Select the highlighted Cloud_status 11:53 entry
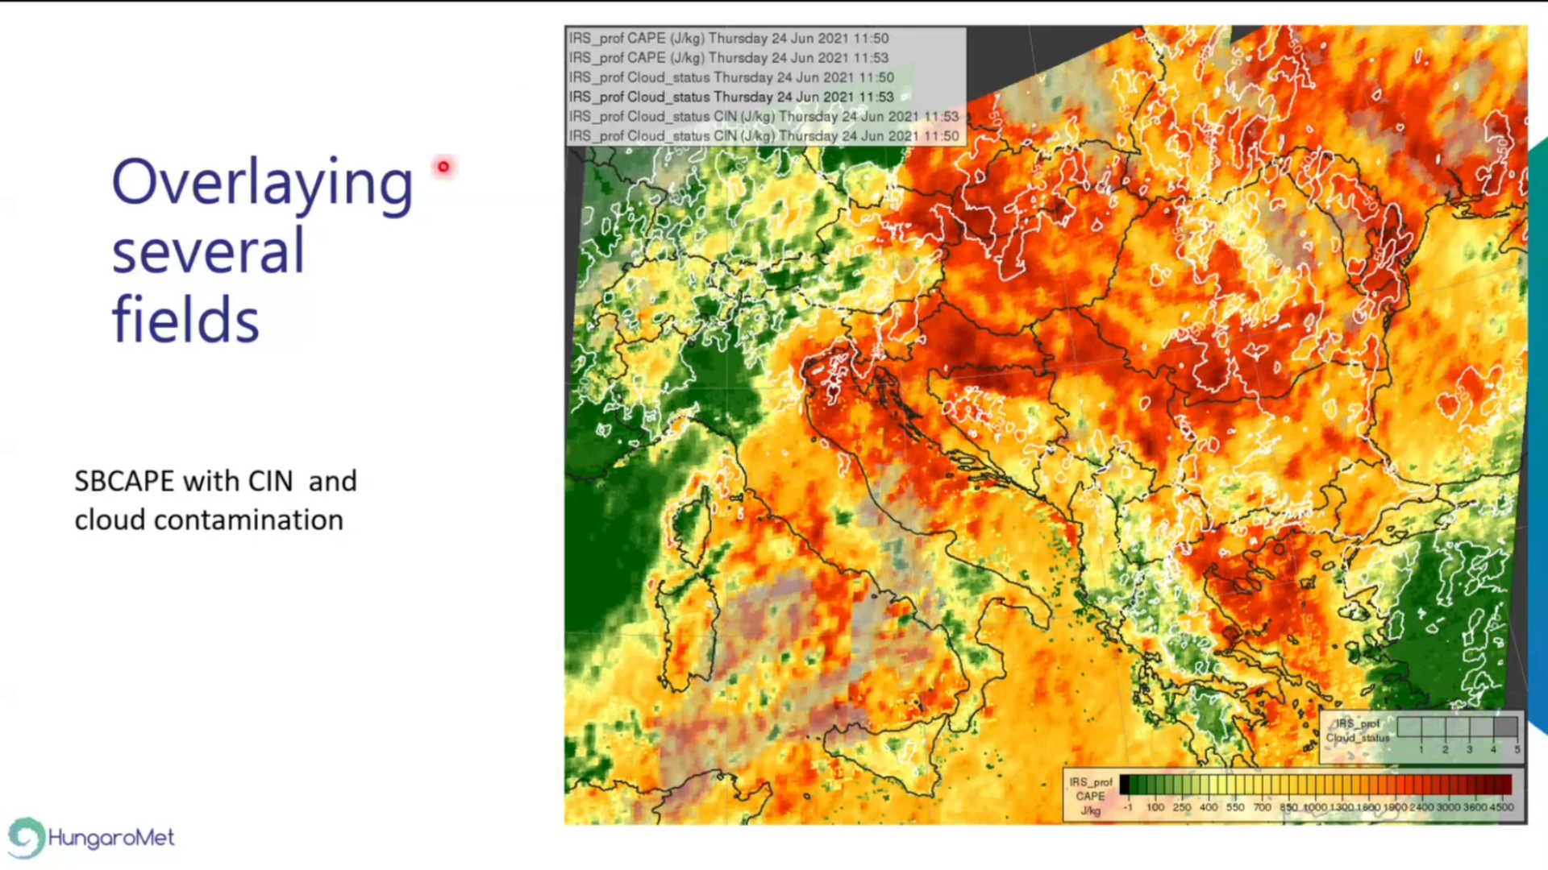 pyautogui.click(x=730, y=97)
